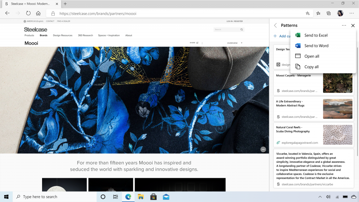The height and width of the screenshot is (202, 359).
Task: Click the Log In / Register link
Action: coord(235,21)
